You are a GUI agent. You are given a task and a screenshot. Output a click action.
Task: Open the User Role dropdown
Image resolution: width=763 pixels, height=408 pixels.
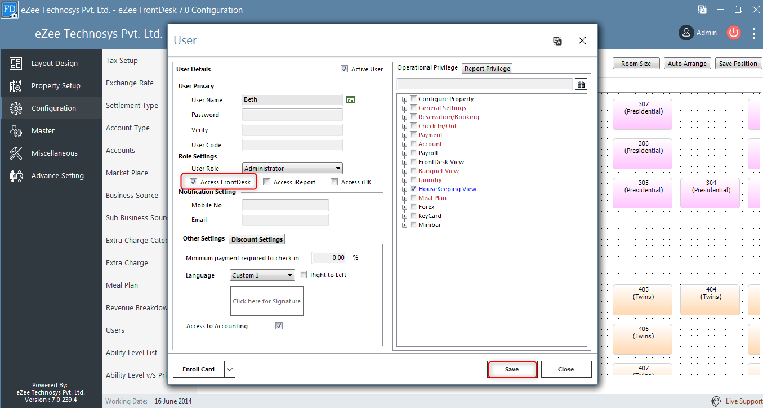292,169
